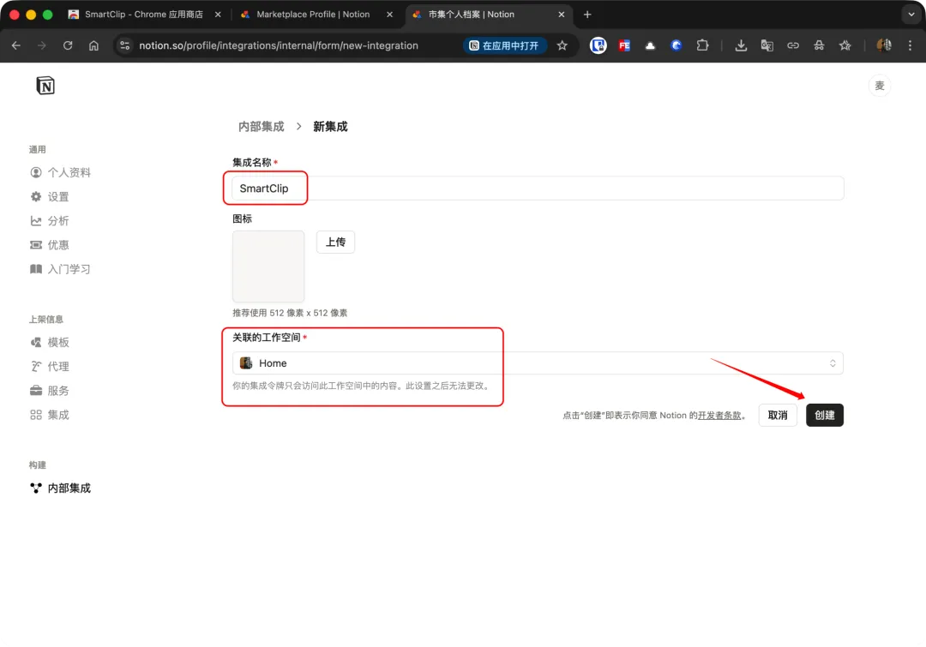The width and height of the screenshot is (926, 647).
Task: Click the 集成名称 input with SmartClip
Action: [538, 189]
